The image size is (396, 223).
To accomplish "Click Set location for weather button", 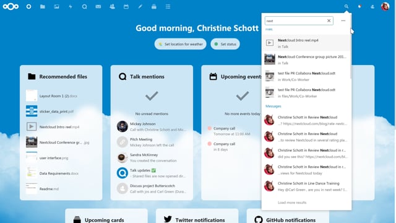I will click(x=180, y=44).
